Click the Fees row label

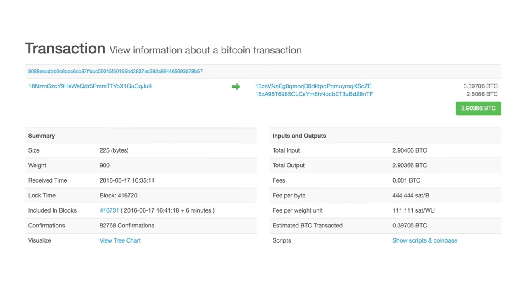pyautogui.click(x=279, y=180)
